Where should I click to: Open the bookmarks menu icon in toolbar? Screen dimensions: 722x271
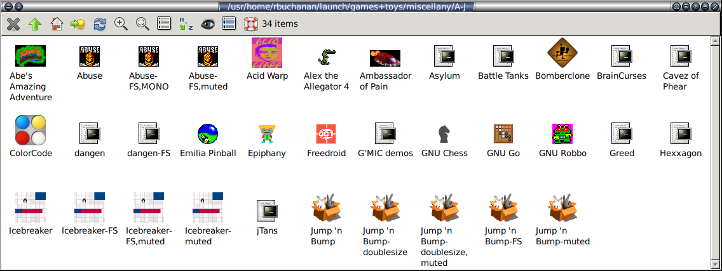point(78,24)
